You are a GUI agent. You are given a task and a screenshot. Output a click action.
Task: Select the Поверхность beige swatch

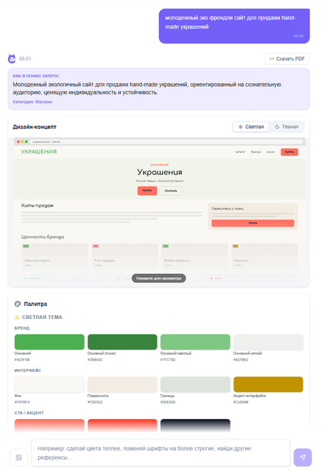[x=122, y=385]
